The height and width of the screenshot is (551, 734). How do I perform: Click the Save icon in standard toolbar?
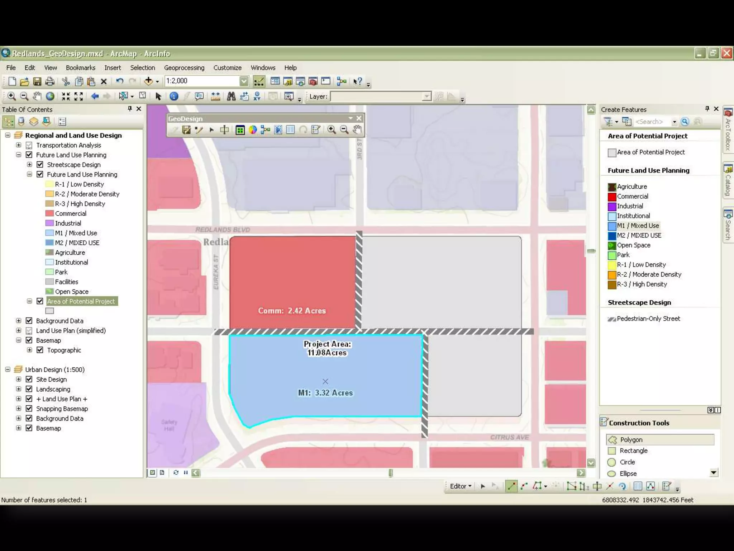[37, 81]
